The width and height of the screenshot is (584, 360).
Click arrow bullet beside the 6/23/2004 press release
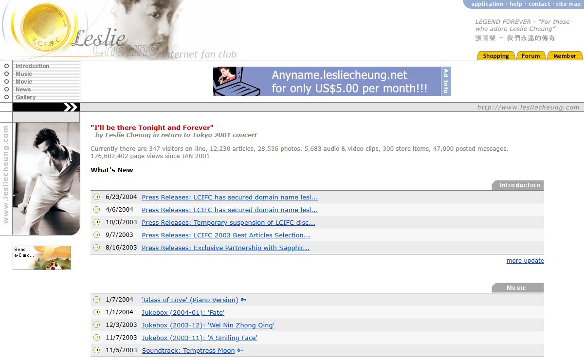point(96,197)
